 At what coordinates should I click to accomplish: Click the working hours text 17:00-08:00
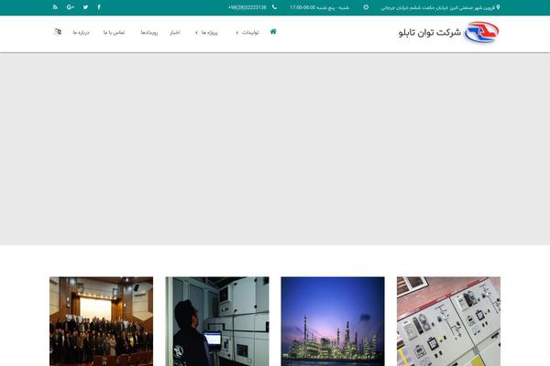tap(319, 7)
